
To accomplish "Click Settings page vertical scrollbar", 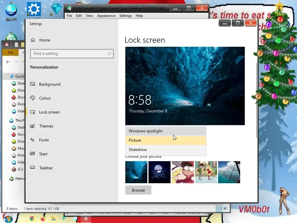I will (257, 100).
